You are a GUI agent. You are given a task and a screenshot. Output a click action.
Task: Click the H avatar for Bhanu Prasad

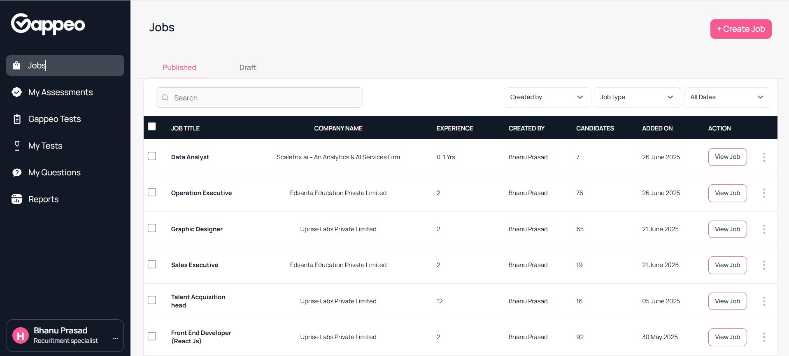(21, 335)
